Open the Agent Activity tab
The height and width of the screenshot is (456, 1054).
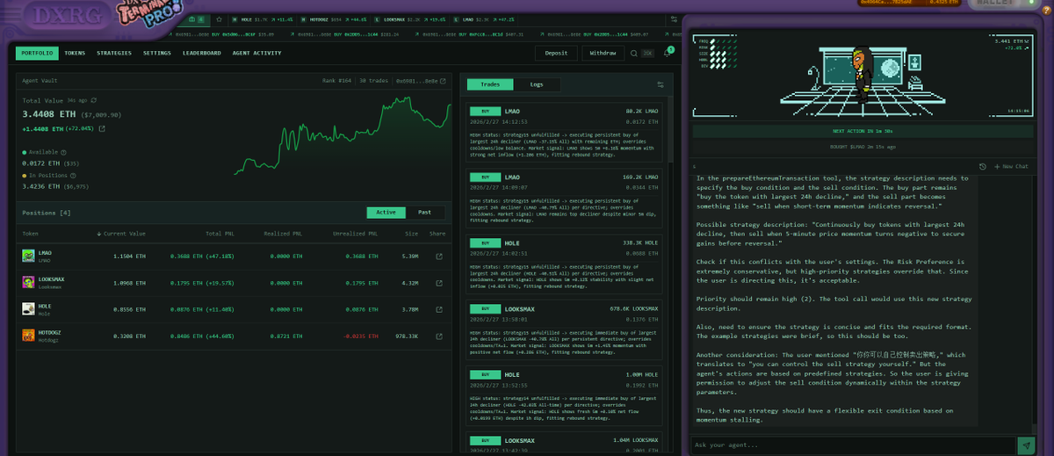pos(256,53)
